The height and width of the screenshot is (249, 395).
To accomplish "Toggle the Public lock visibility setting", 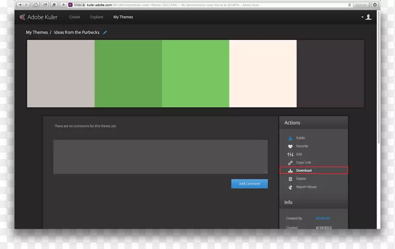I will pos(290,138).
